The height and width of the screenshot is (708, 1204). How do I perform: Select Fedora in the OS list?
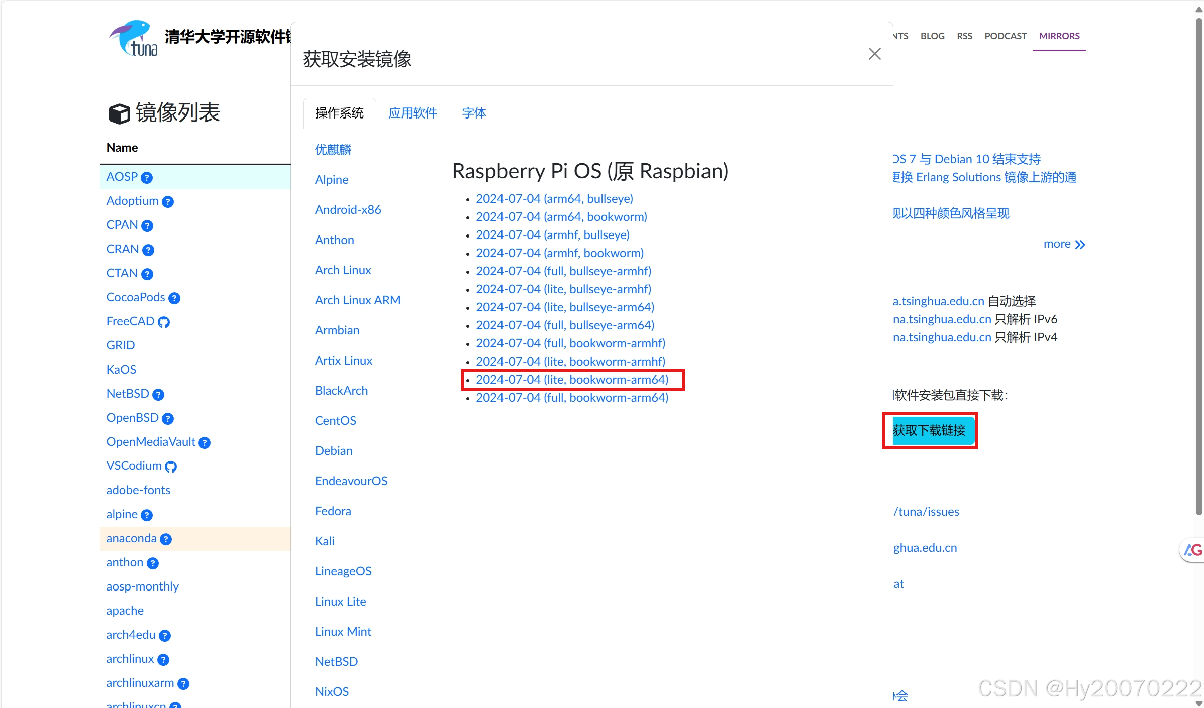[x=333, y=511]
